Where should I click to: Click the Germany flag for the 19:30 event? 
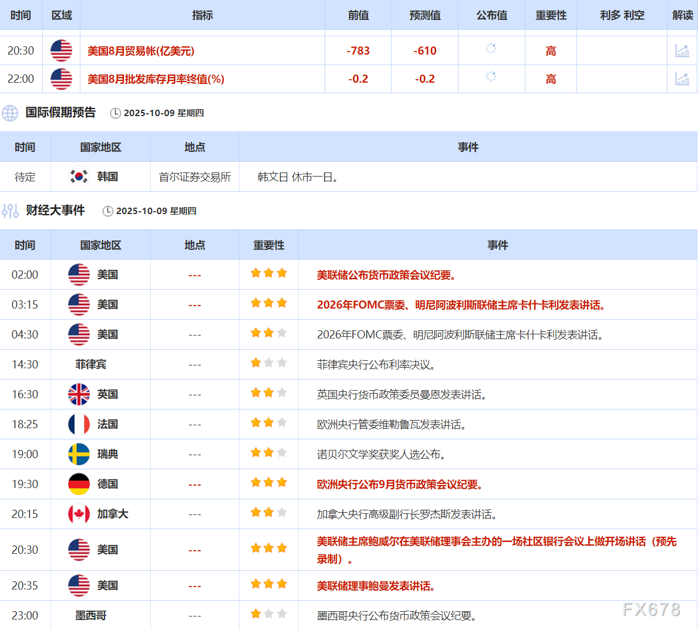[x=79, y=483]
